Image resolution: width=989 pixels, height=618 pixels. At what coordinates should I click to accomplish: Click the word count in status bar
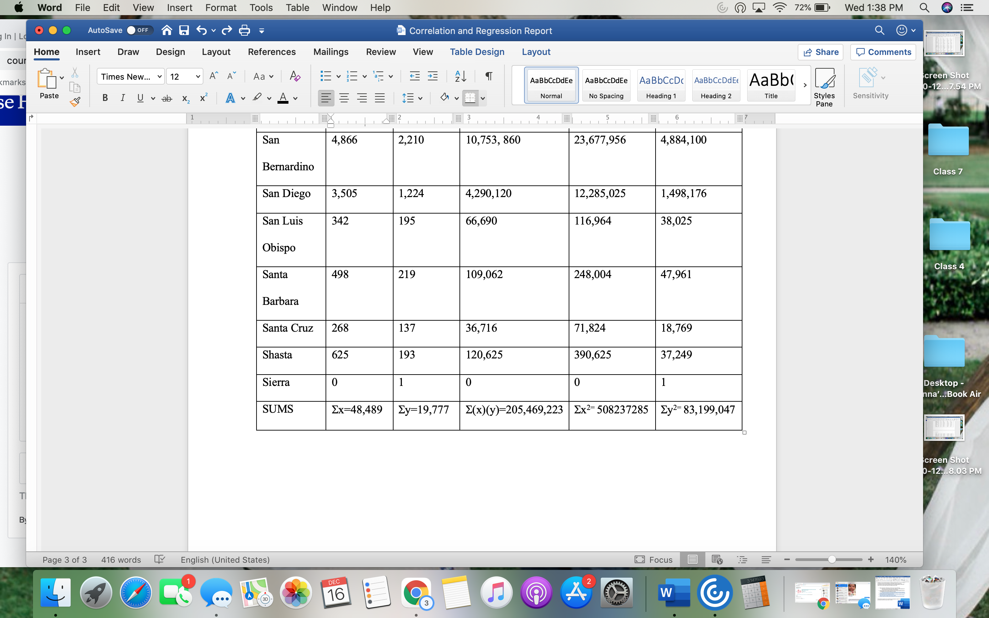(x=121, y=560)
